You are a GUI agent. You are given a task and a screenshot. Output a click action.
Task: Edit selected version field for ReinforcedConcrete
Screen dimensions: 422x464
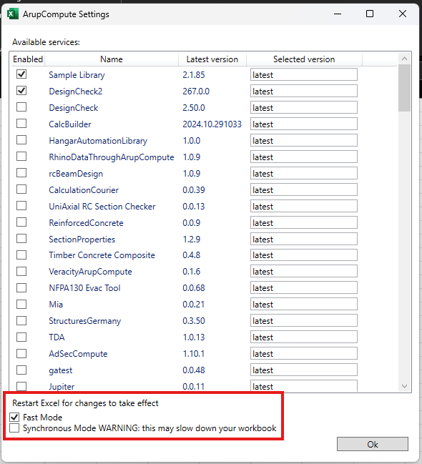coord(304,222)
